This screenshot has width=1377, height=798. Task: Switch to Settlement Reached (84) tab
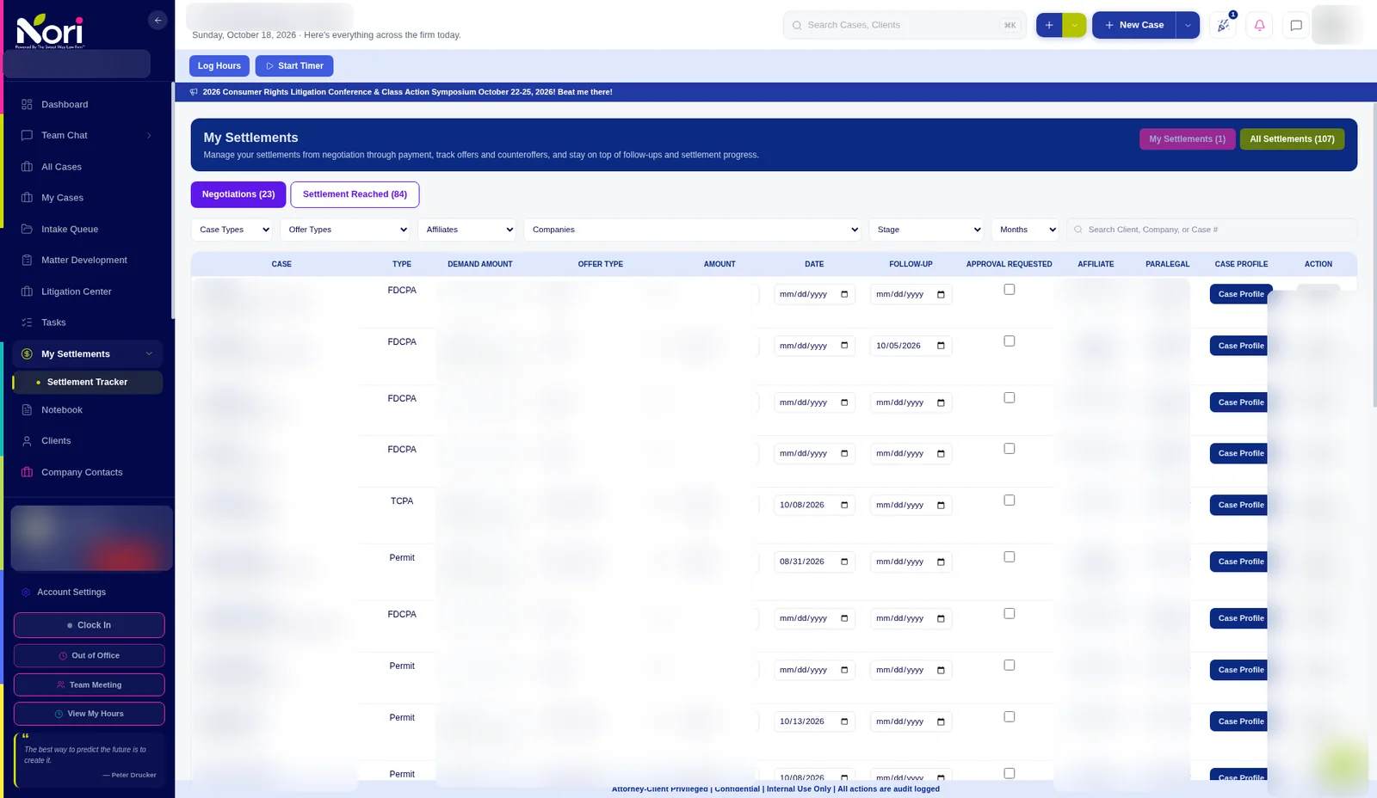[x=355, y=194]
